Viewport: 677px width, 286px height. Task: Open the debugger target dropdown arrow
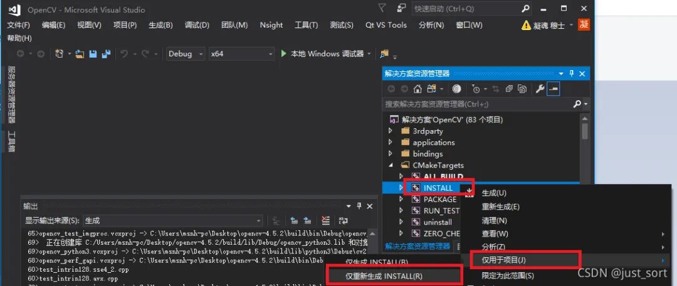(369, 54)
